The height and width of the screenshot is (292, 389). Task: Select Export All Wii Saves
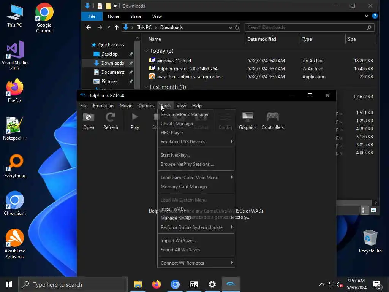click(x=196, y=250)
